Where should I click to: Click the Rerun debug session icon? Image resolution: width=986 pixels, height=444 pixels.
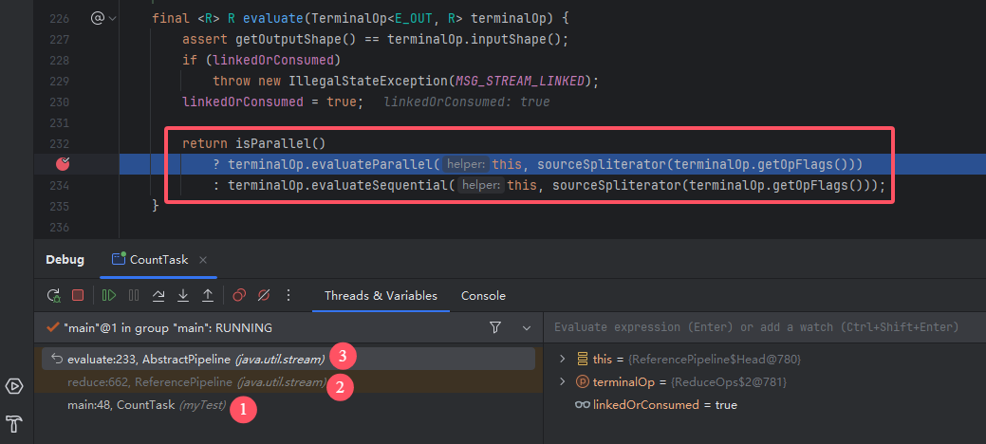click(x=53, y=295)
